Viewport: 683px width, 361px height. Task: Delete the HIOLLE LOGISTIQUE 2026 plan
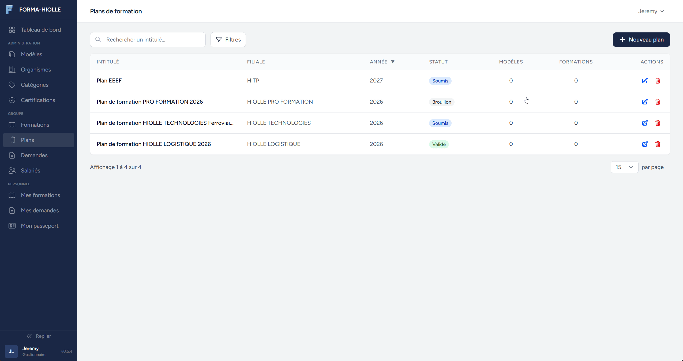pos(658,144)
